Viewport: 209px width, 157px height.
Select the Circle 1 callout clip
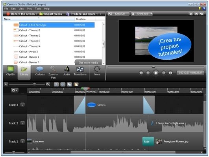[114, 105]
